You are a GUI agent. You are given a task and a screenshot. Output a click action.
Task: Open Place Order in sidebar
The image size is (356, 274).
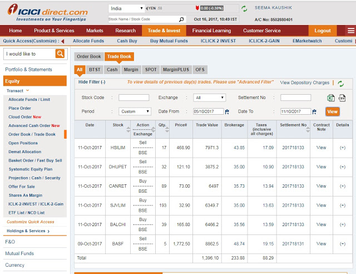[x=20, y=108]
